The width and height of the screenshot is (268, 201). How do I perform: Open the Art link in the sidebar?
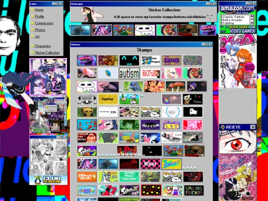pyautogui.click(x=37, y=37)
